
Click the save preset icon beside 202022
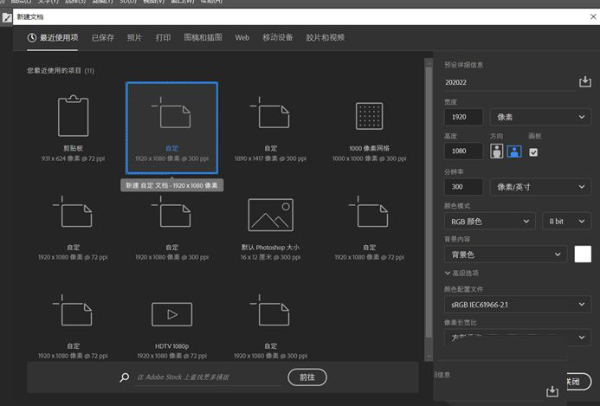pos(584,81)
